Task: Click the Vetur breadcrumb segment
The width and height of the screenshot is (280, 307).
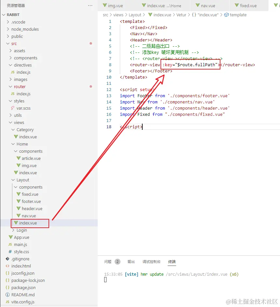Action: point(181,15)
